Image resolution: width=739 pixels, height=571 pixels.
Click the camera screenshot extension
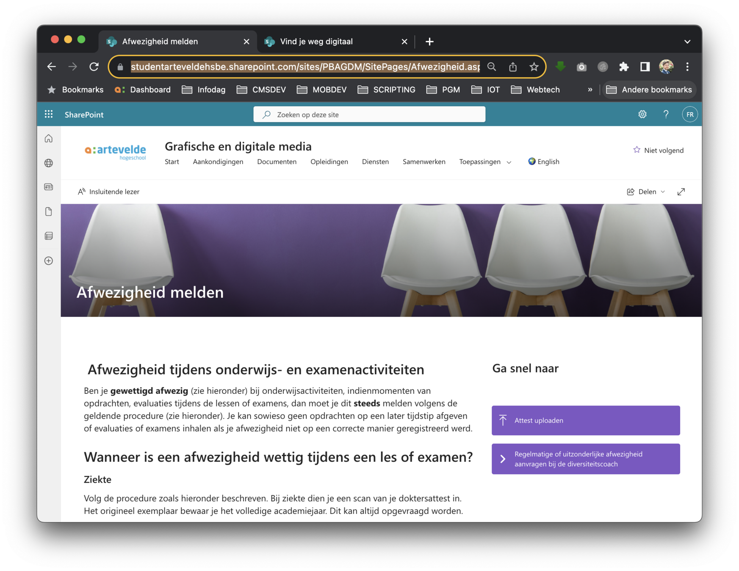(581, 67)
